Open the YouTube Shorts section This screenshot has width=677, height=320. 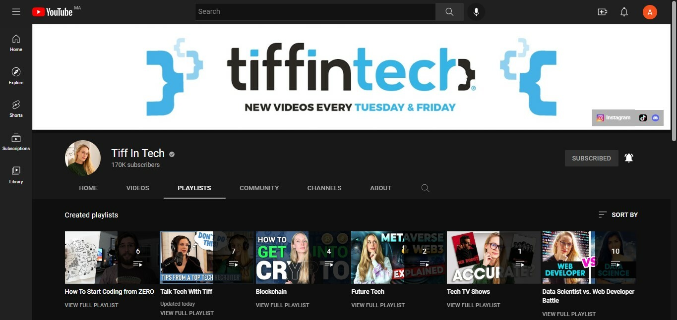15,108
